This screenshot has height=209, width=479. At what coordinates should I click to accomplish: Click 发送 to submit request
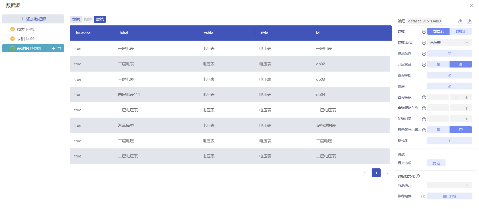[436, 163]
